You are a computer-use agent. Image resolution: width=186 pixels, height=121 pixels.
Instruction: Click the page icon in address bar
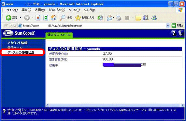tap(20, 26)
